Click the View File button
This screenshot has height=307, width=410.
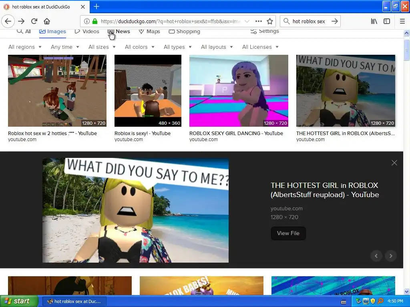288,233
